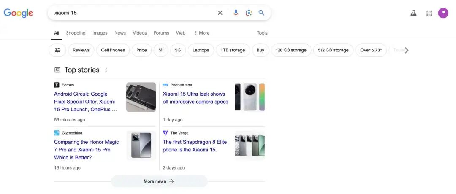The height and width of the screenshot is (194, 456).
Task: Open the purple account avatar
Action: click(x=443, y=13)
